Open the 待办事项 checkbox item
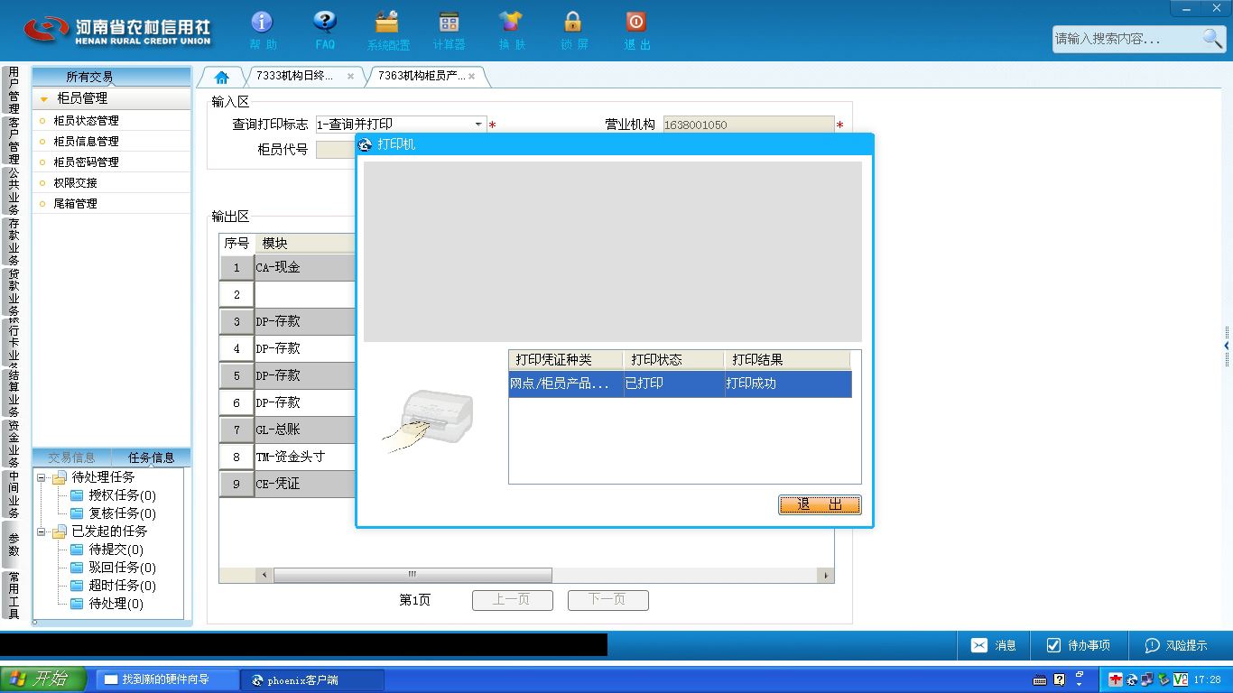 tap(1078, 645)
